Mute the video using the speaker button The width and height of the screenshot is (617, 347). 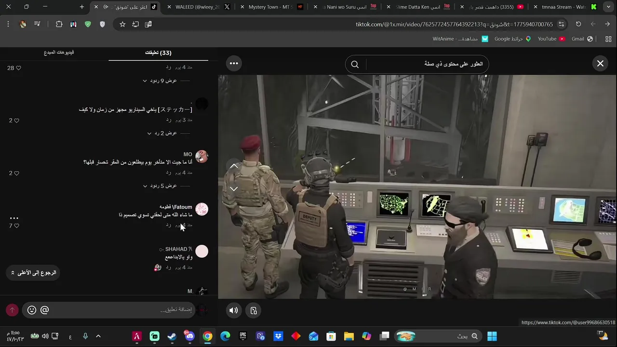[x=233, y=310]
